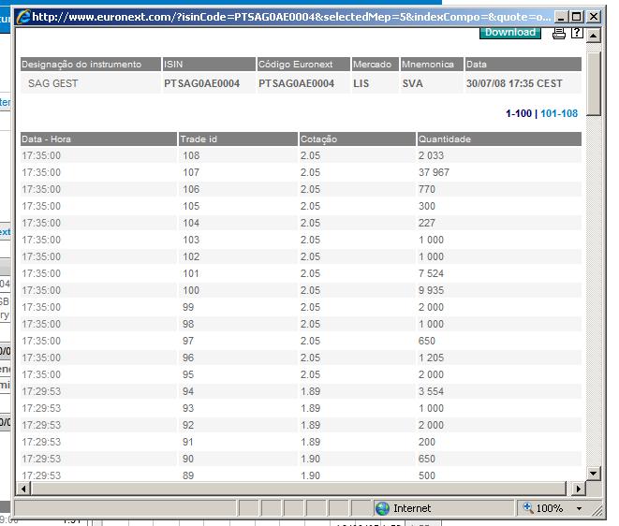Click the horizontal scrollbar left arrow
Screen dimensions: 619x526
tap(23, 489)
